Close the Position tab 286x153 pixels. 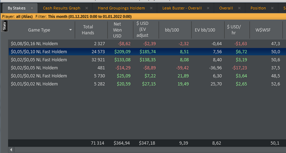[x=272, y=8]
